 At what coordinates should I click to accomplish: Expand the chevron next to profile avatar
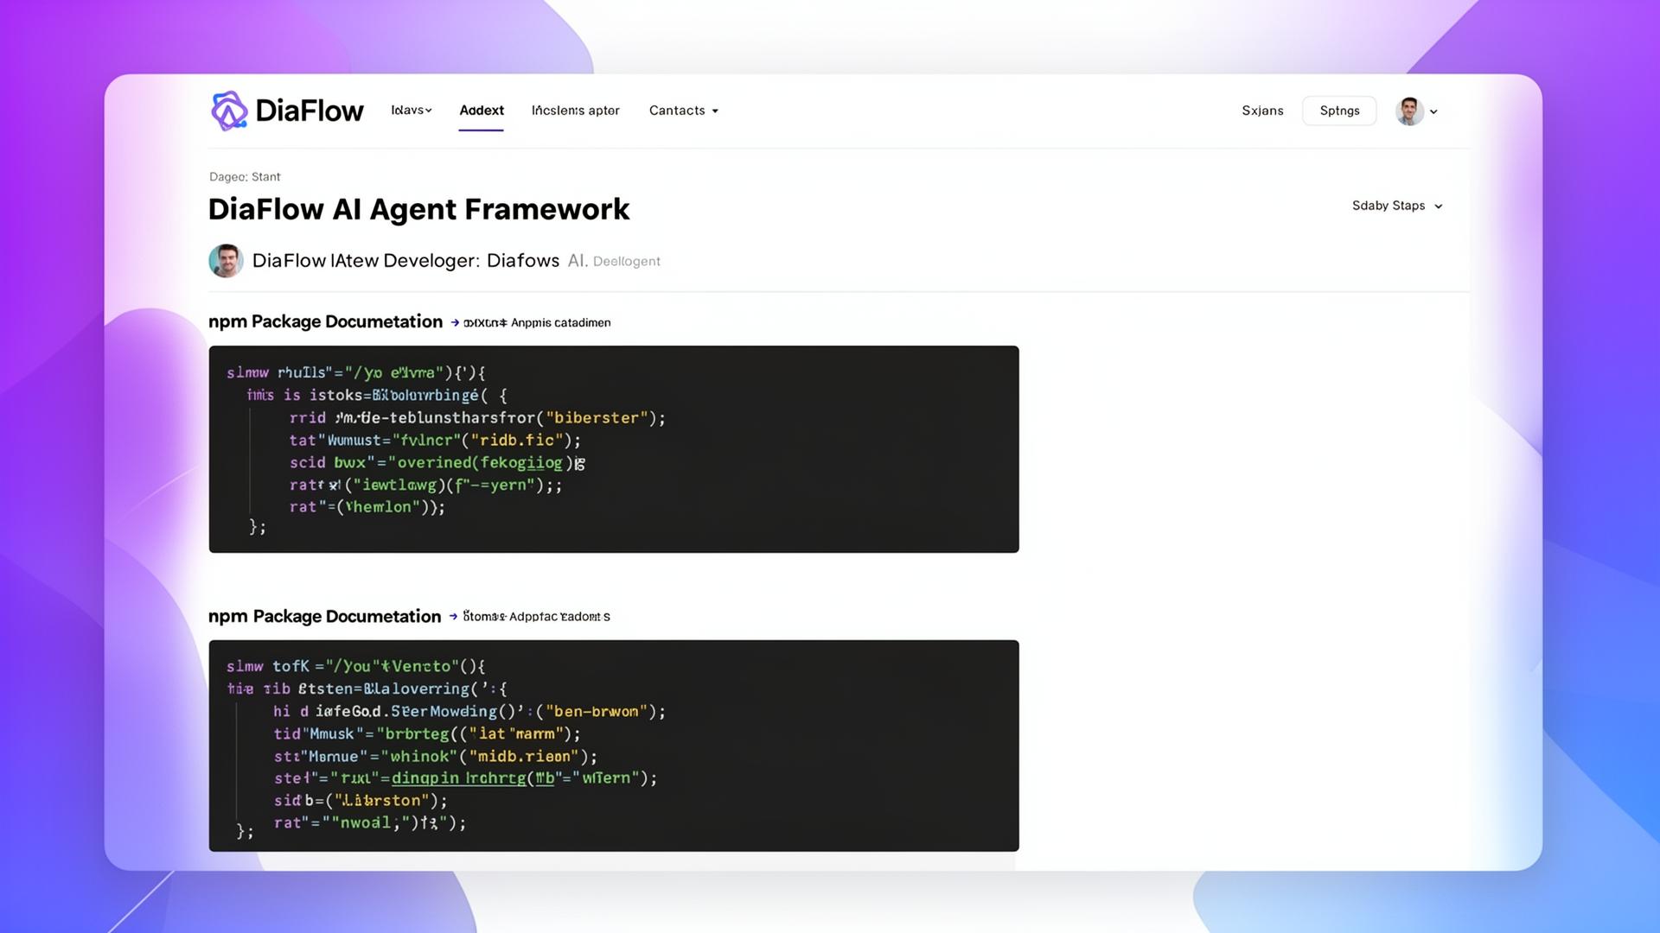tap(1433, 112)
